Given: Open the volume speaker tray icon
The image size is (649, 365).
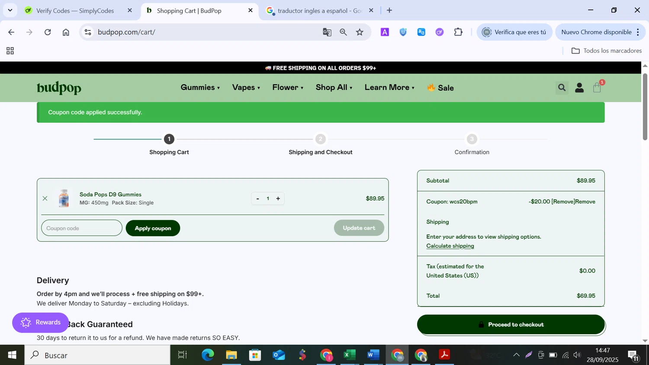Looking at the screenshot, I should pyautogui.click(x=577, y=355).
